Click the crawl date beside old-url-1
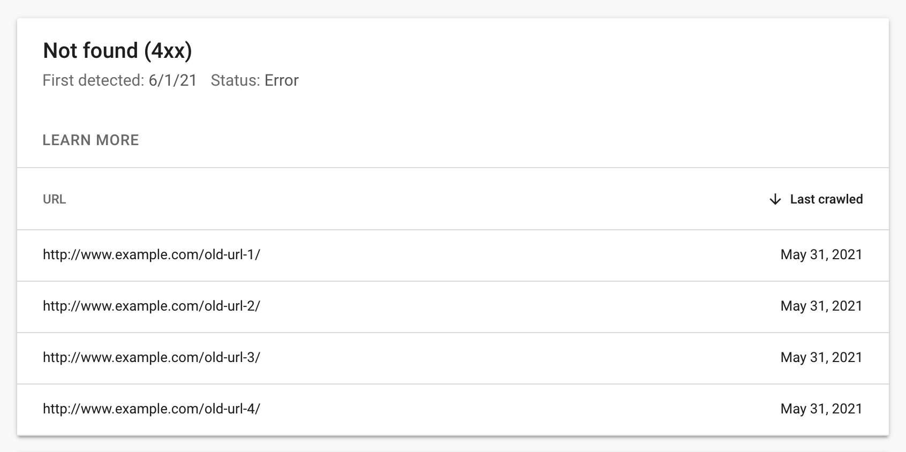 click(821, 255)
